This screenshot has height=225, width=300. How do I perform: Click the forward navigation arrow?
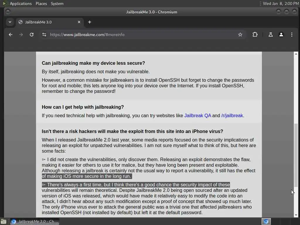(x=21, y=35)
